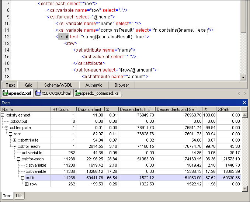Switch to the Grid view tab
The image size is (250, 202).
[x=28, y=85]
